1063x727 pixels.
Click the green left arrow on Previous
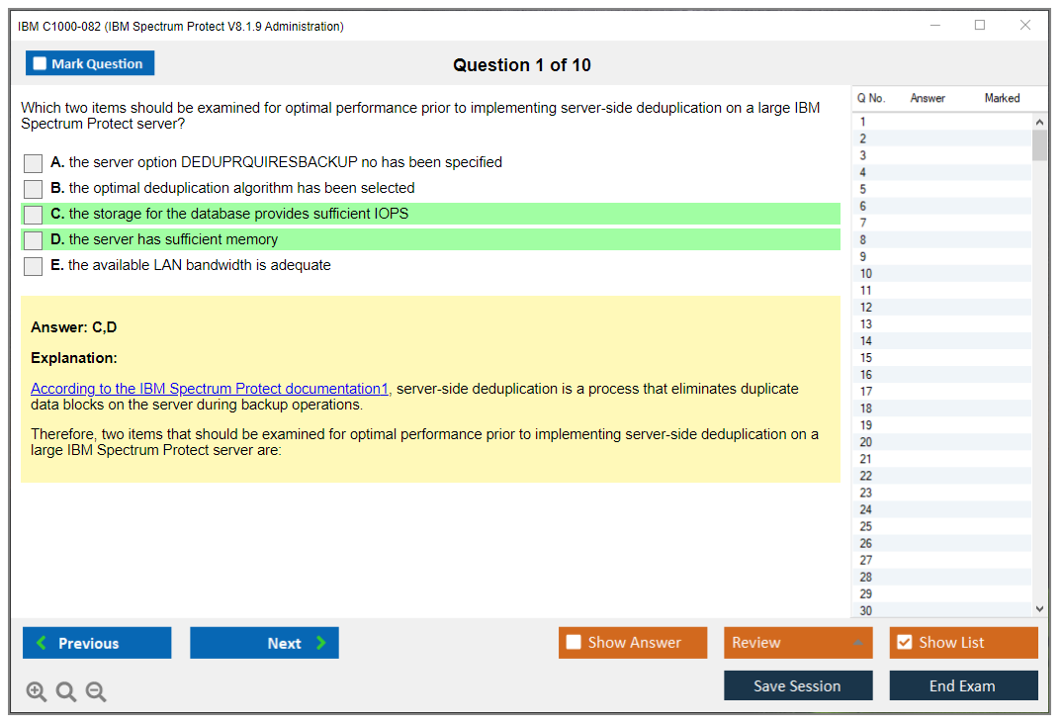42,643
